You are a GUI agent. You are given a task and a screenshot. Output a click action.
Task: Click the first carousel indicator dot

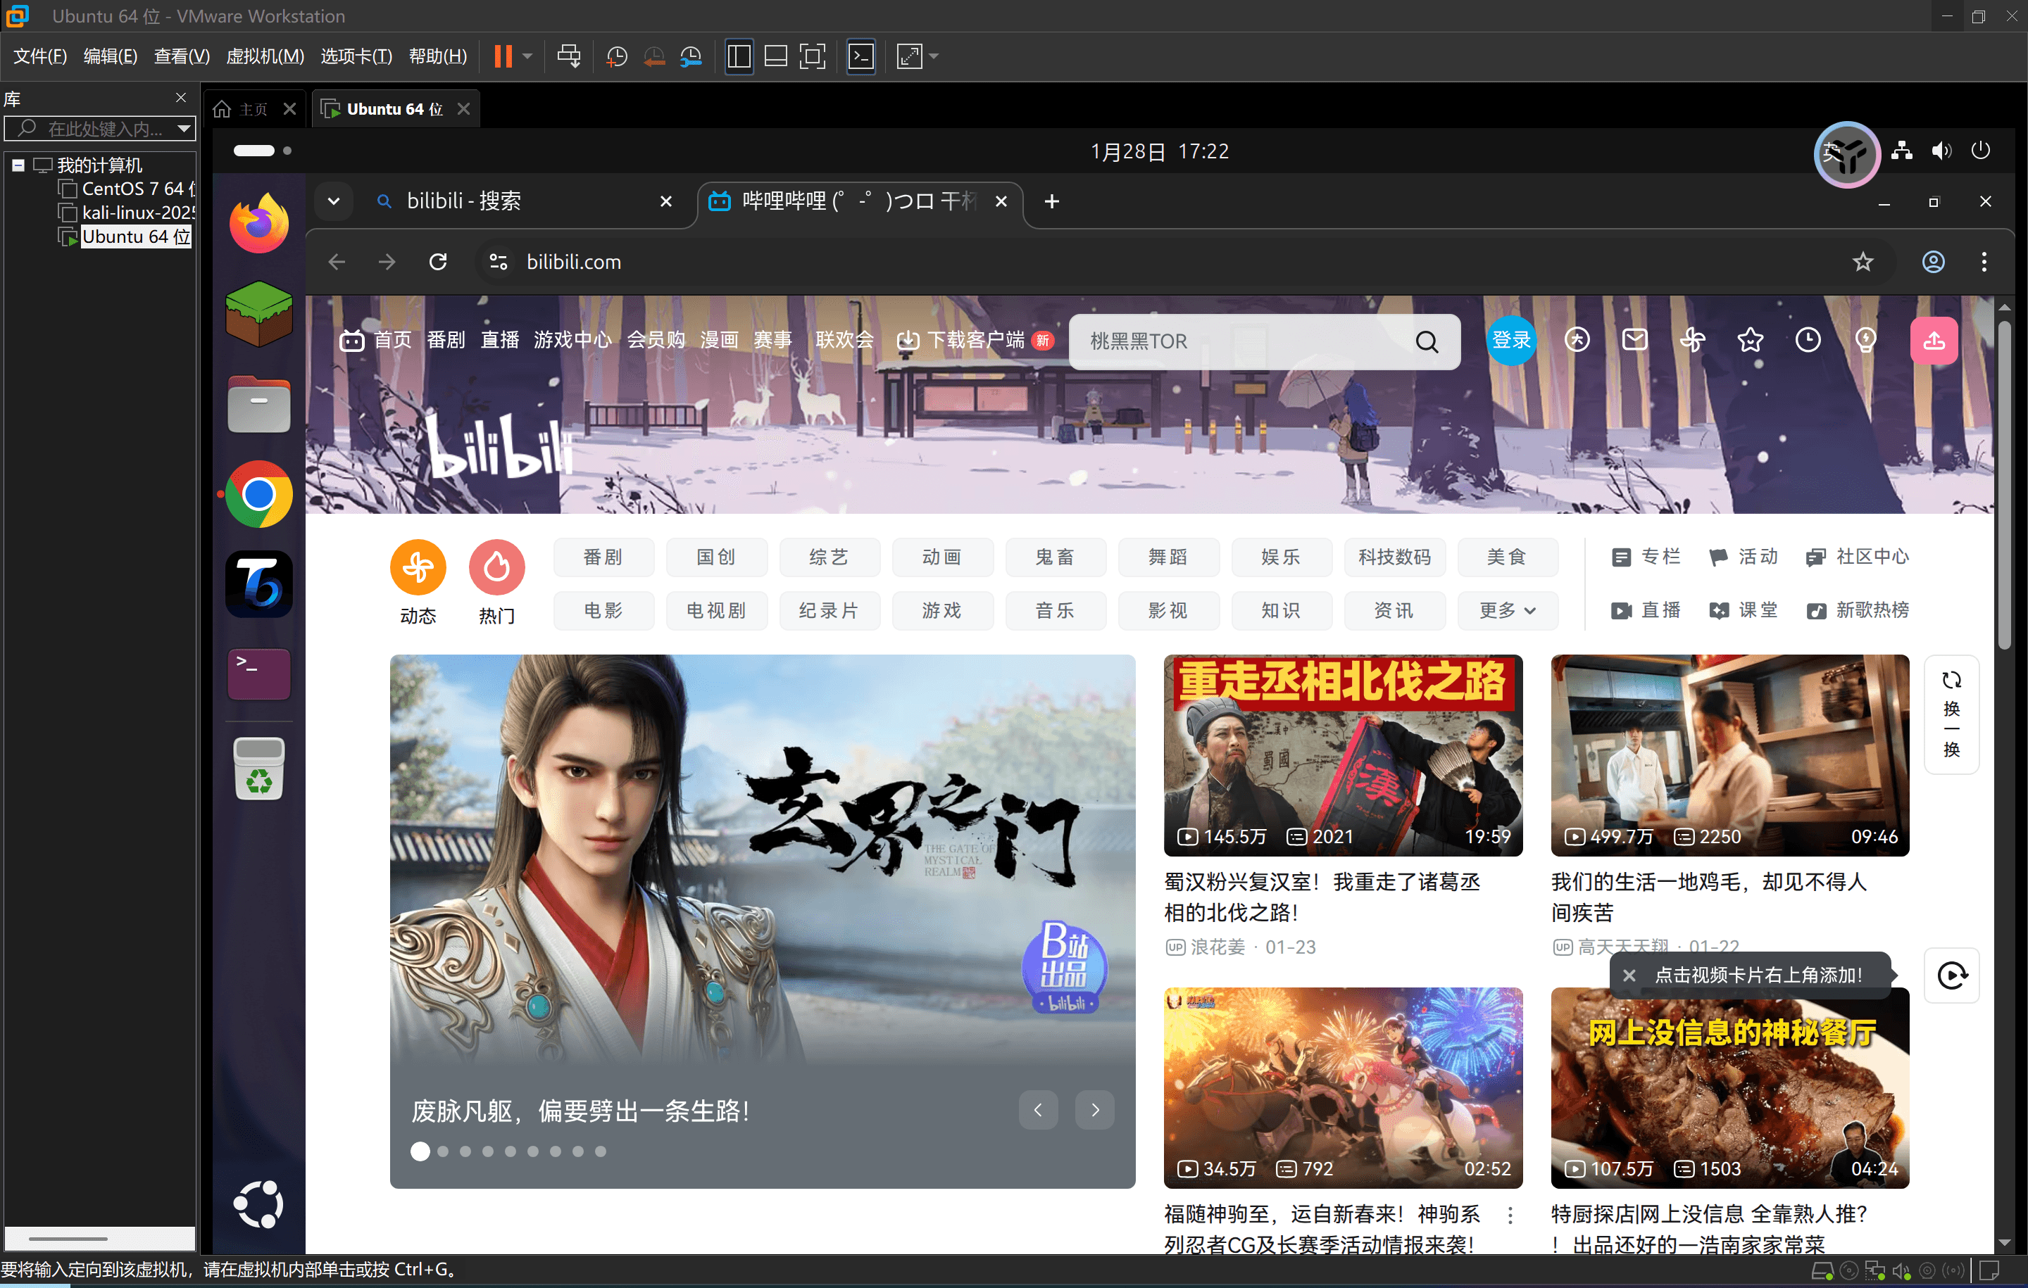click(x=420, y=1151)
